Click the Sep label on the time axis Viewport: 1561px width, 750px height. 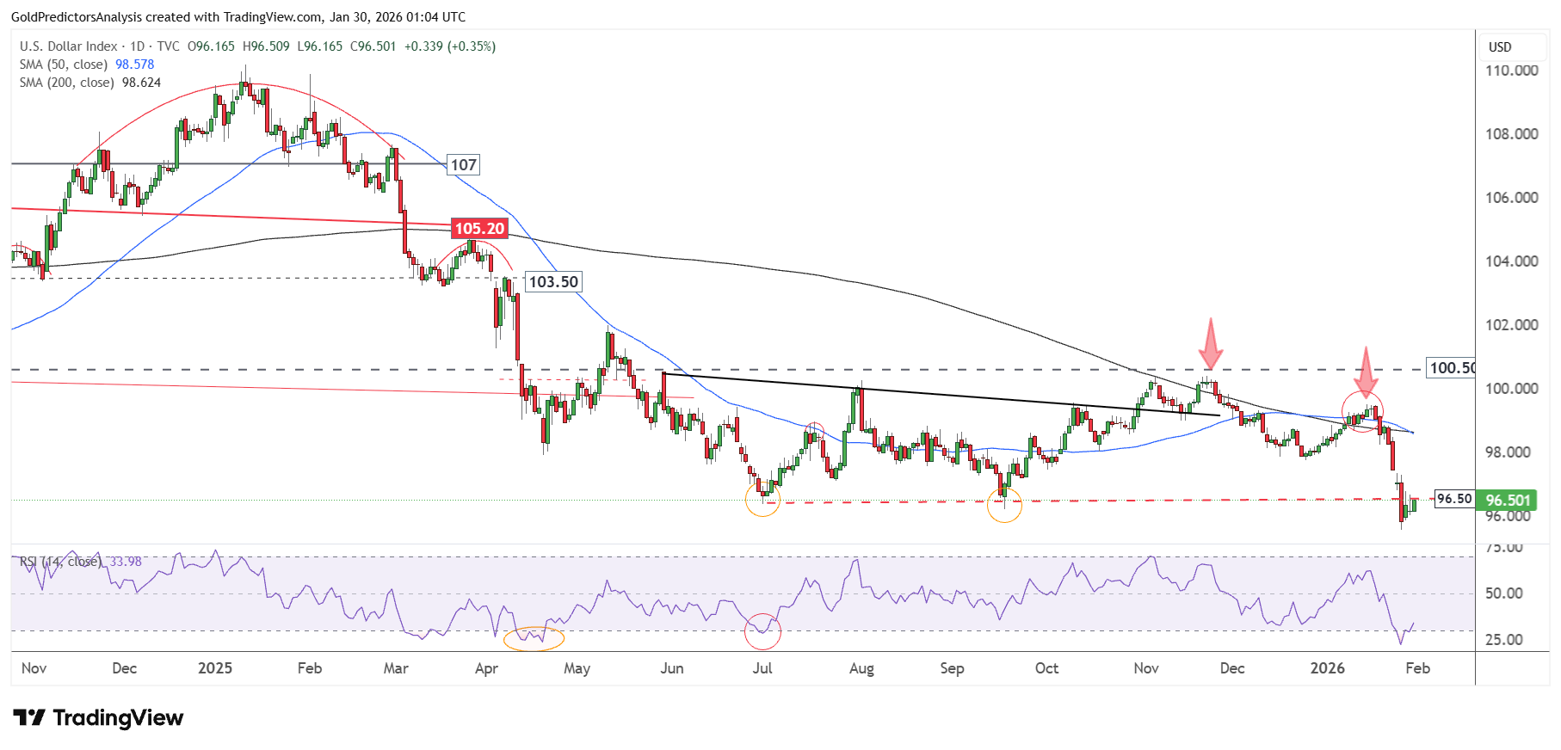952,668
